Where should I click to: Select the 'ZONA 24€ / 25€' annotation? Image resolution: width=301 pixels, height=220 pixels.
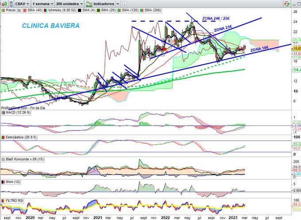(x=216, y=19)
